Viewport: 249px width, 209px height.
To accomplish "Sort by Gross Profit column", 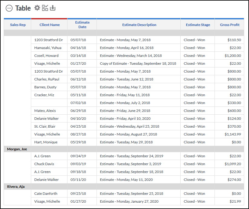I will click(230, 25).
